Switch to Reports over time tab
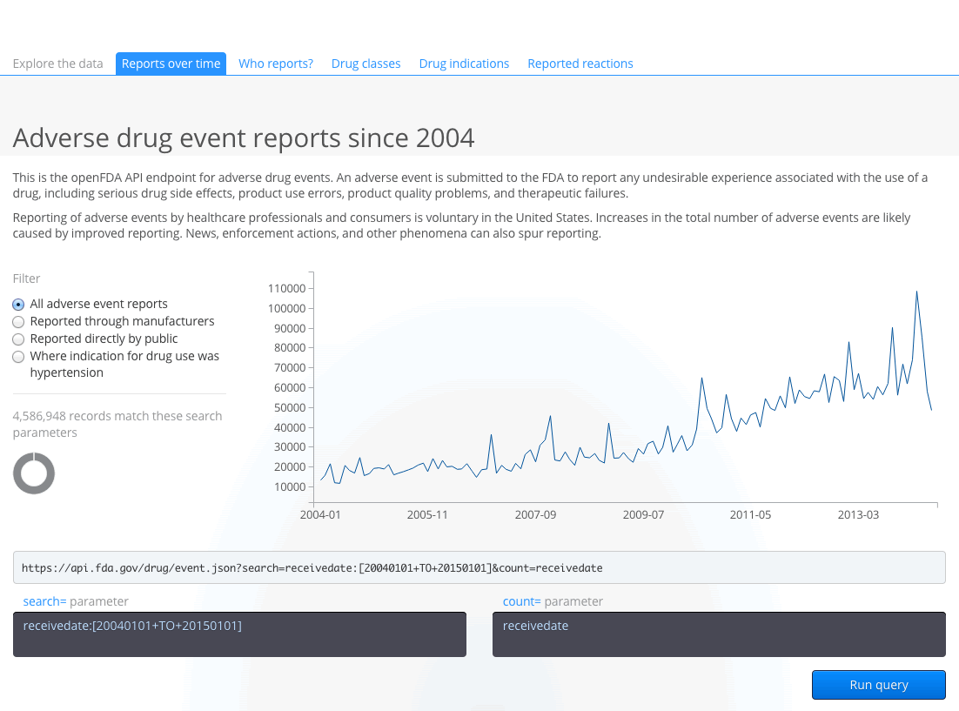 (x=171, y=64)
